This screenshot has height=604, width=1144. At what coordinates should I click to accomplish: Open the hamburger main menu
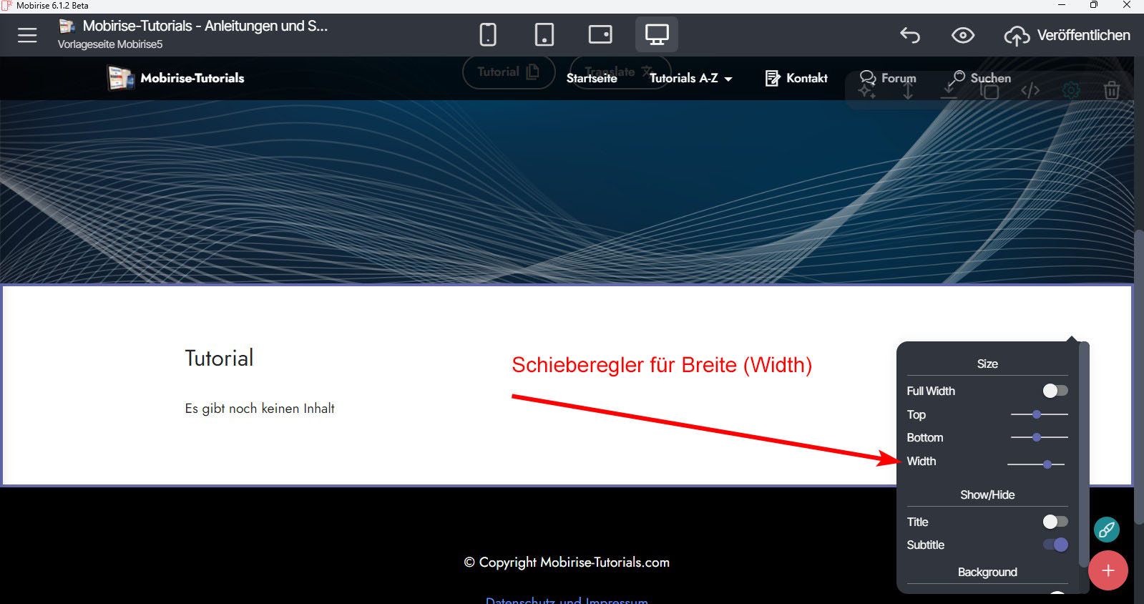pos(27,35)
